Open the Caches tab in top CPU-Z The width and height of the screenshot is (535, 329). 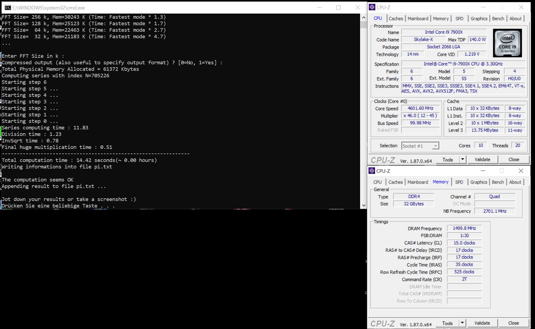coord(396,18)
